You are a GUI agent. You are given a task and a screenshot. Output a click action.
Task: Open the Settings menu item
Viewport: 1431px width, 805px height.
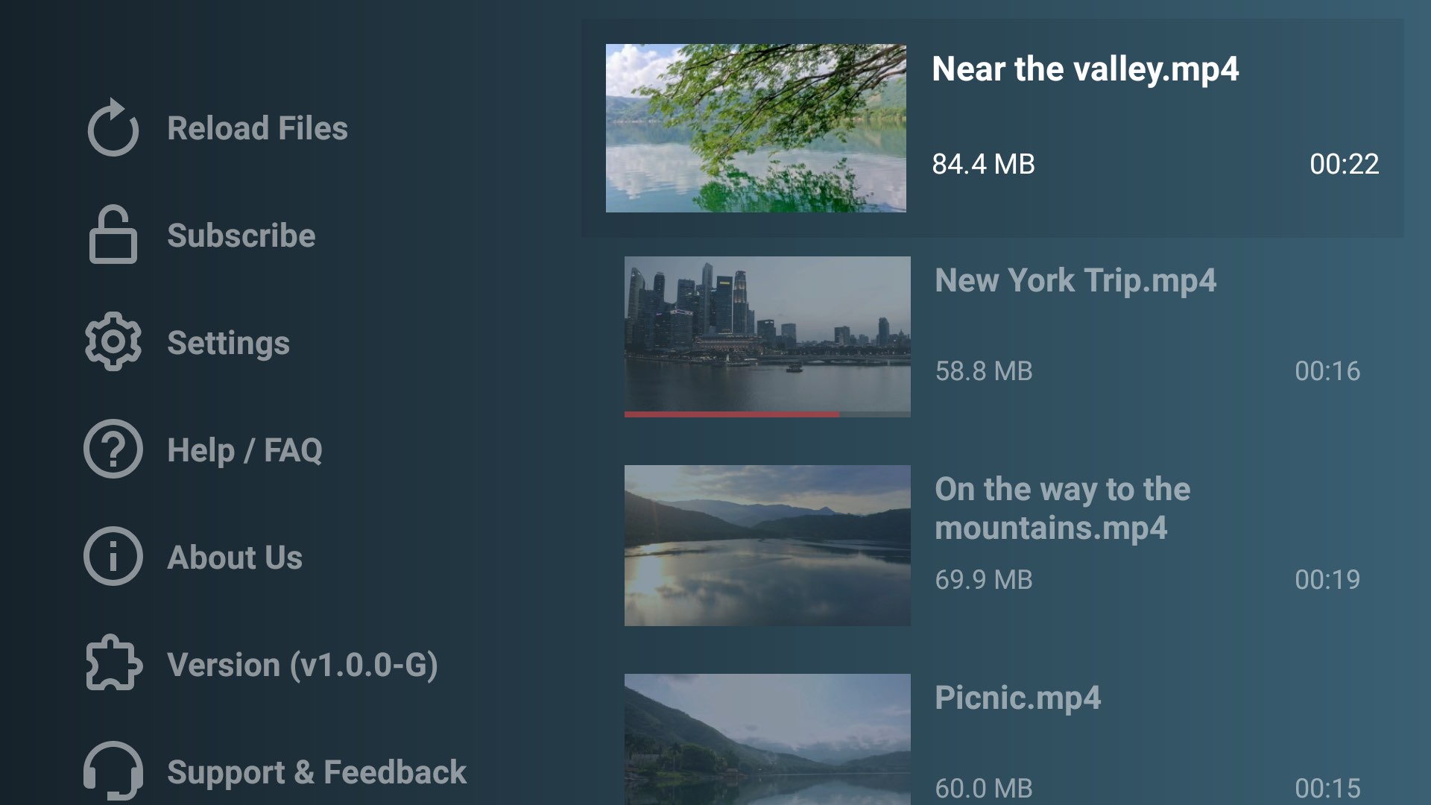(x=228, y=343)
